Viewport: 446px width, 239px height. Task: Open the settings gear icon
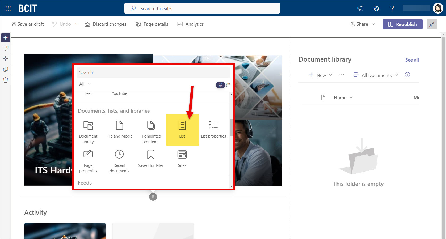376,8
